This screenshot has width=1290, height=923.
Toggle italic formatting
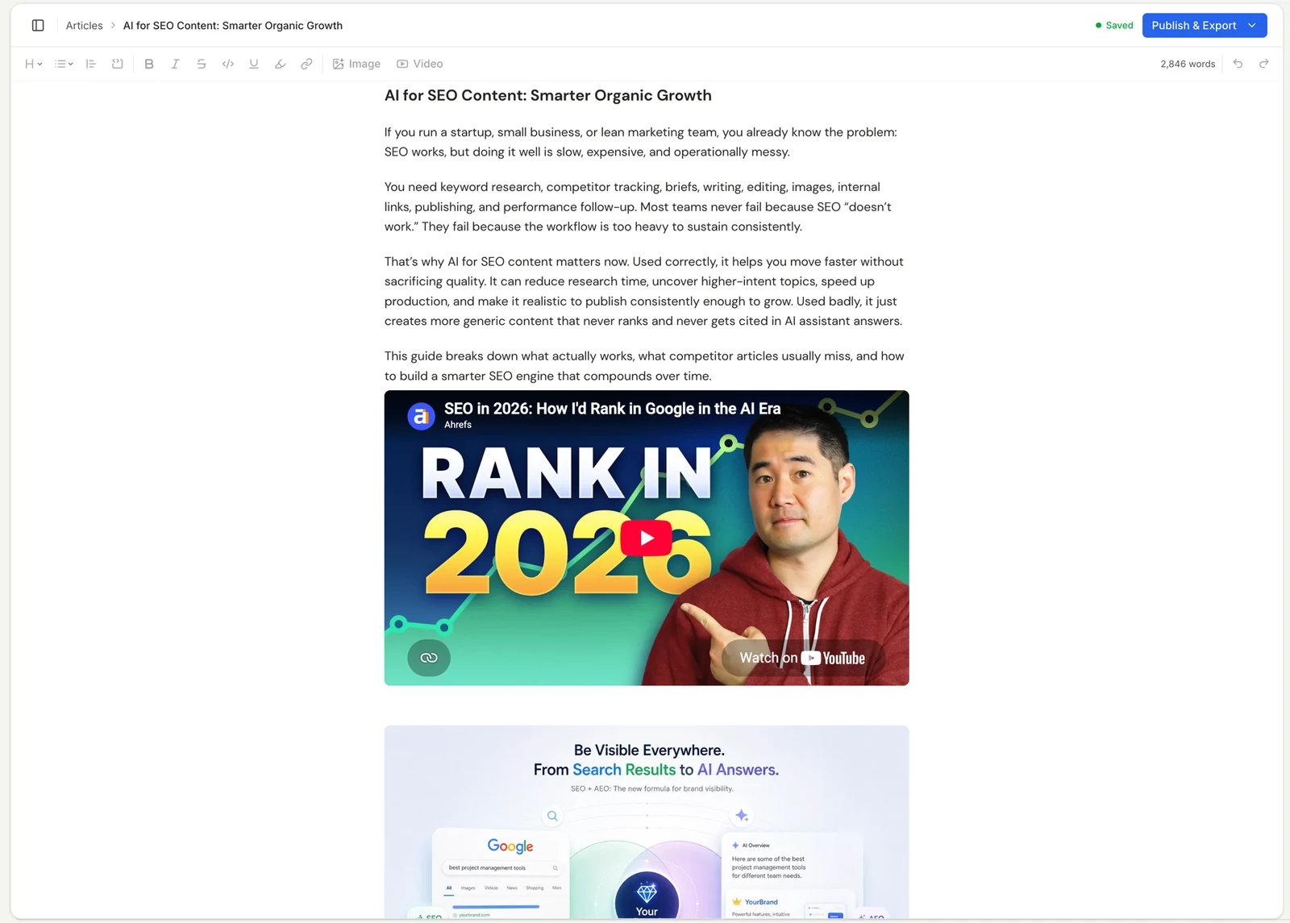[175, 64]
